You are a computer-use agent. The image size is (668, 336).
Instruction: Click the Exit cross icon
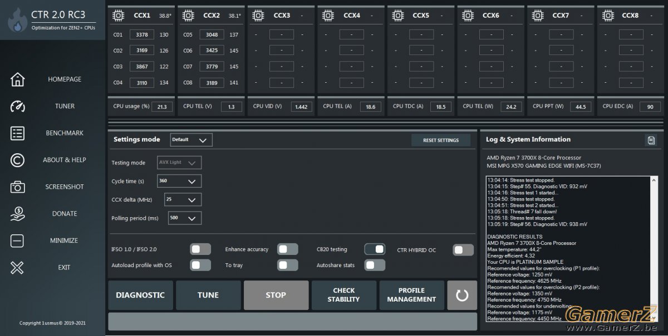17,268
